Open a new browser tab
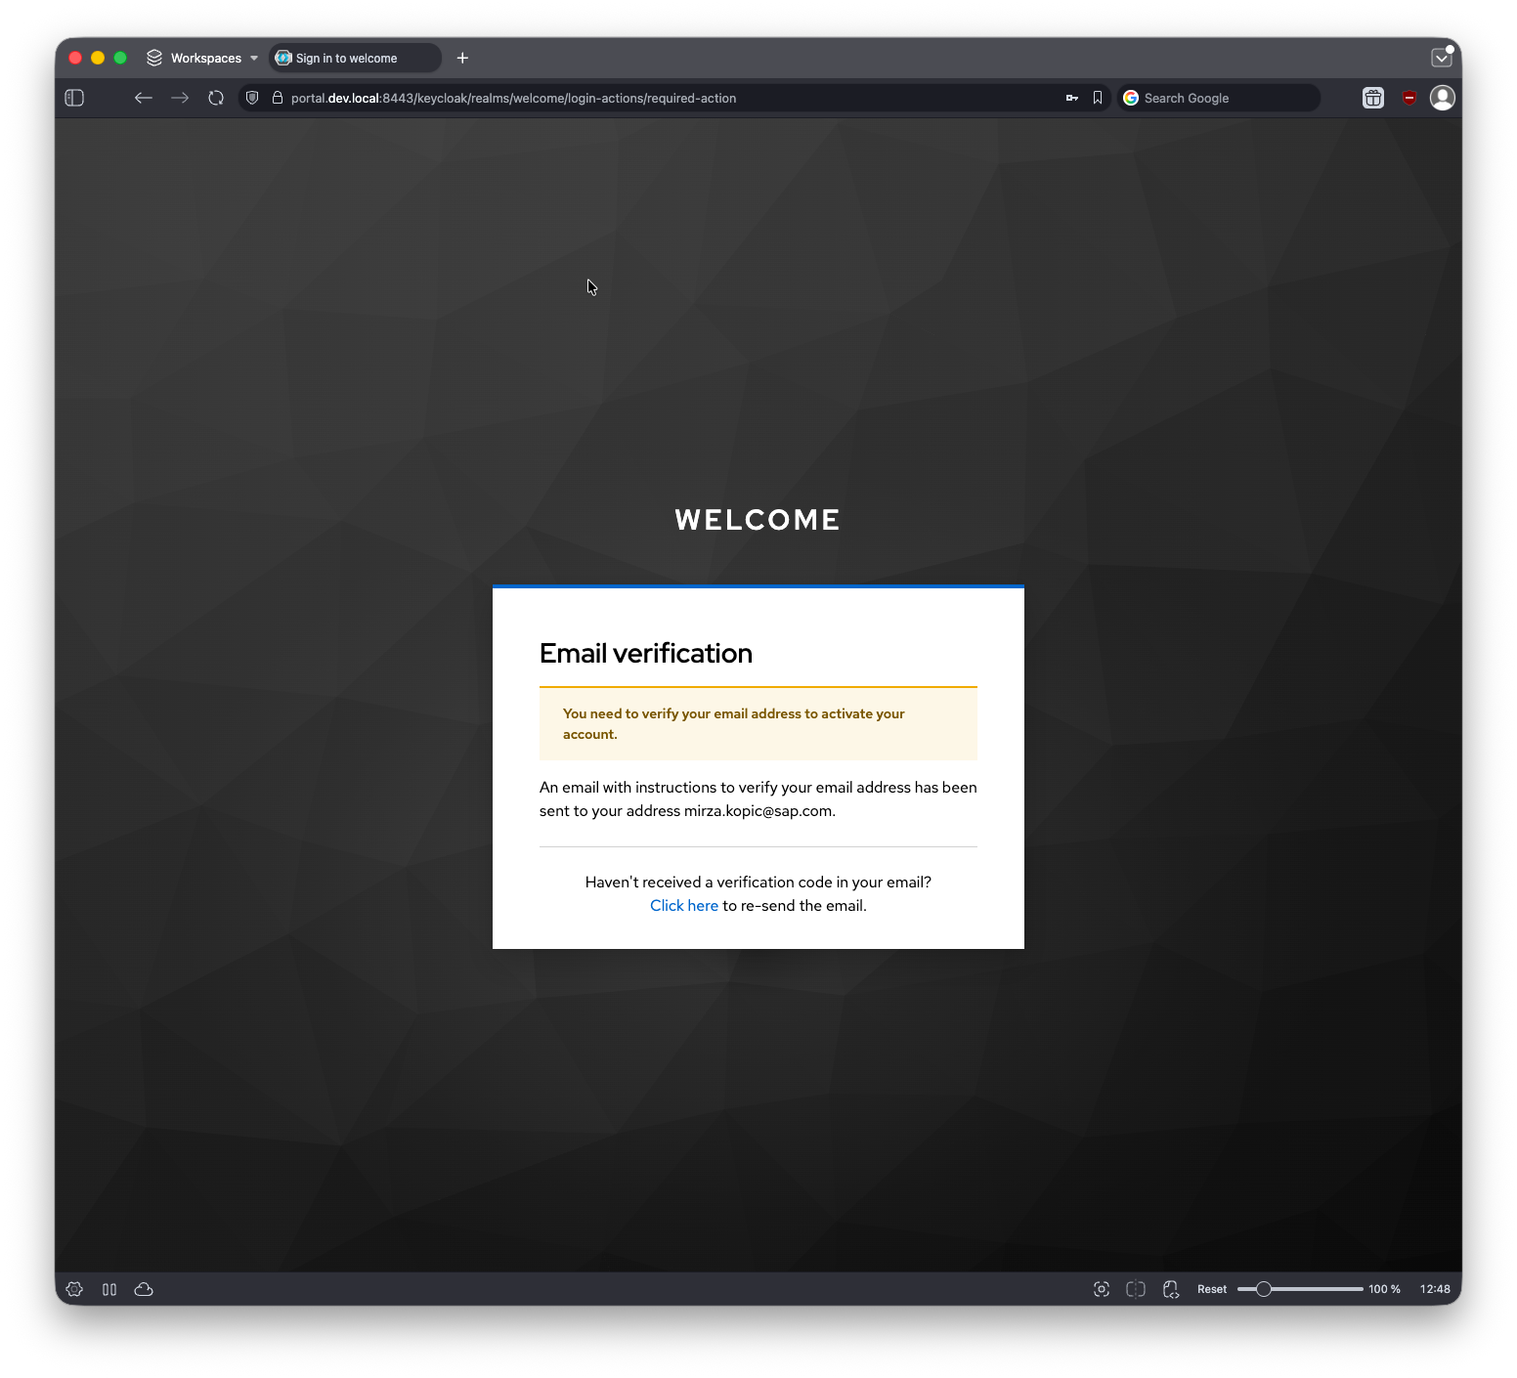1517x1378 pixels. (x=462, y=58)
